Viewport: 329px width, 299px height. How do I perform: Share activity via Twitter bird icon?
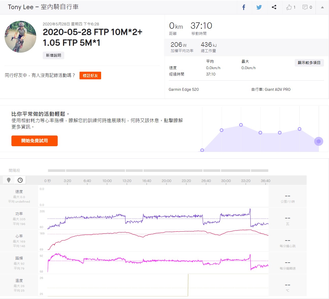[259, 7]
